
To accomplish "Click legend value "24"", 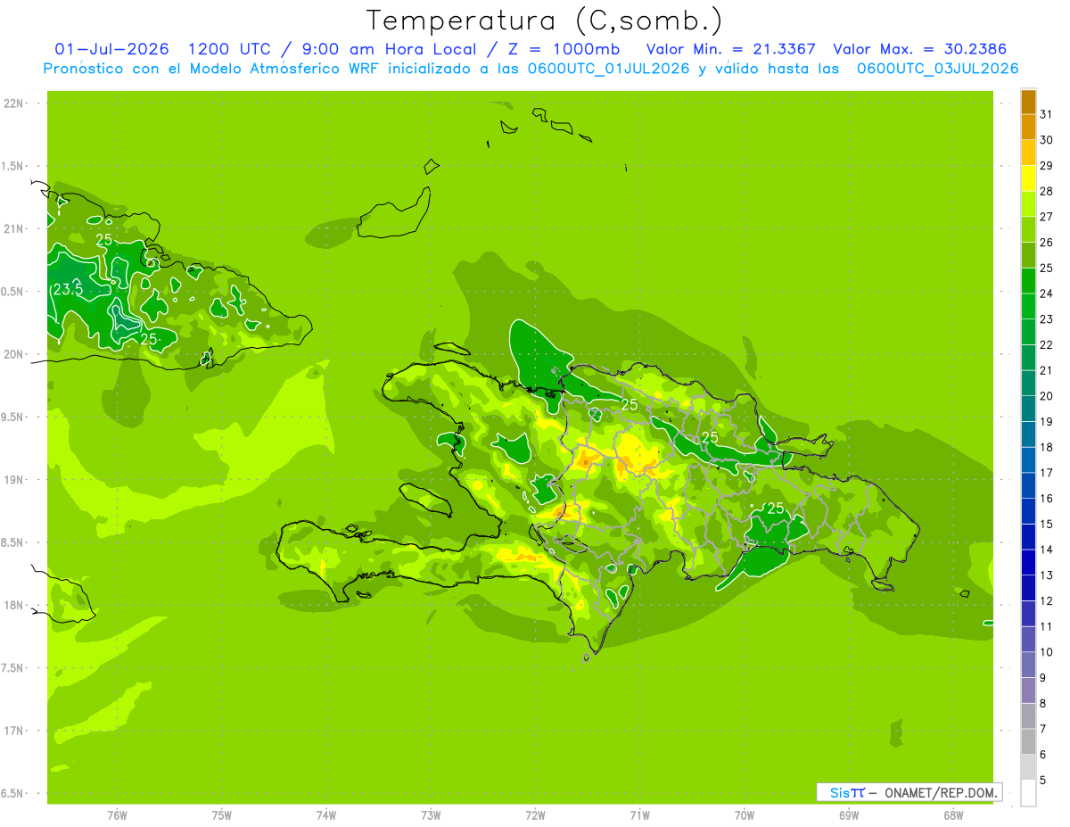I will (1046, 294).
